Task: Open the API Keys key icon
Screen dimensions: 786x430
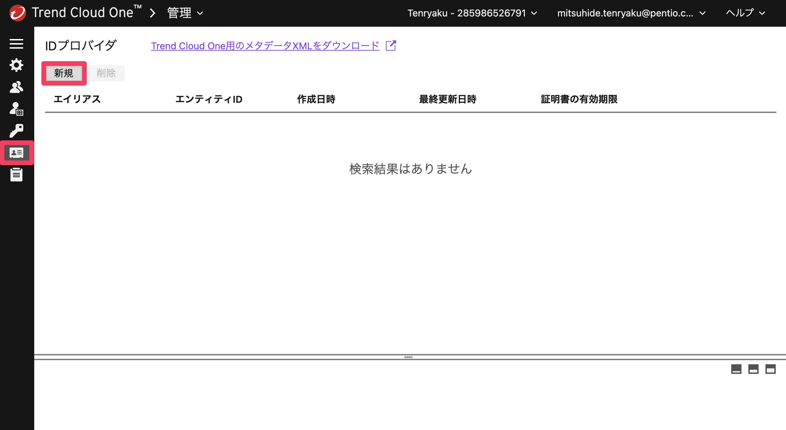Action: pyautogui.click(x=16, y=131)
